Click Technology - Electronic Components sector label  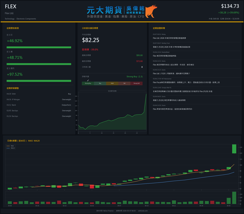coord(20,19)
